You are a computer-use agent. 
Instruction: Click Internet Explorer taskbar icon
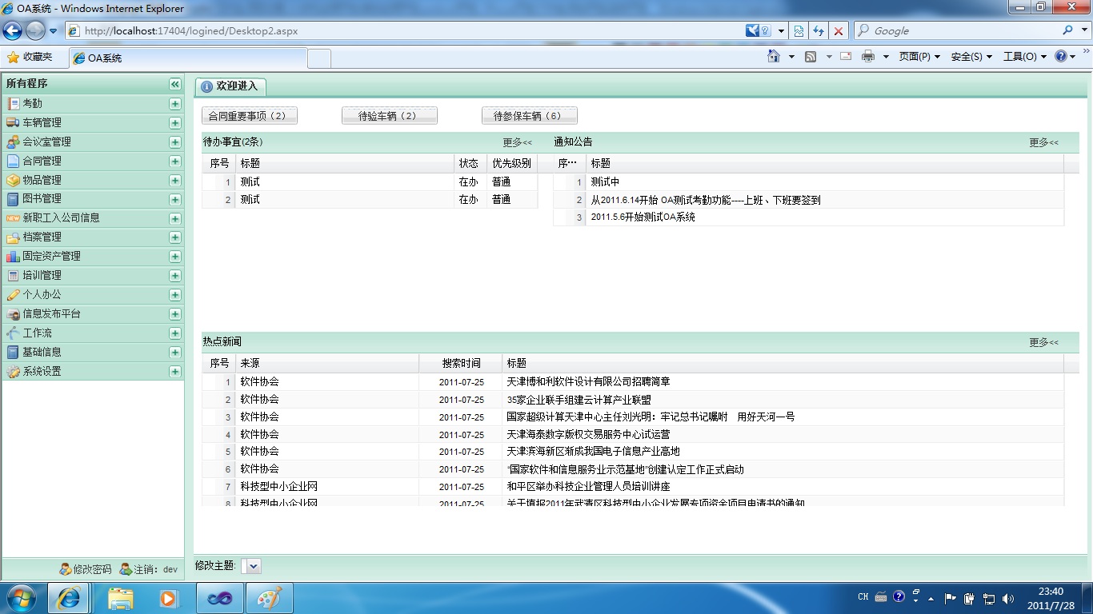(x=68, y=598)
